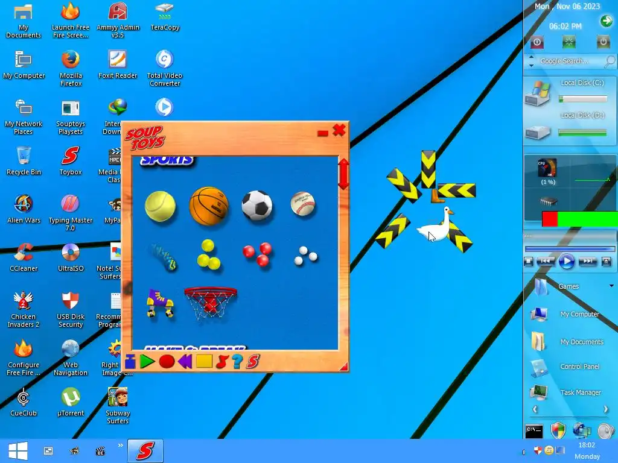The image size is (618, 463).
Task: Open UltraISO desktop icon
Action: (71, 257)
